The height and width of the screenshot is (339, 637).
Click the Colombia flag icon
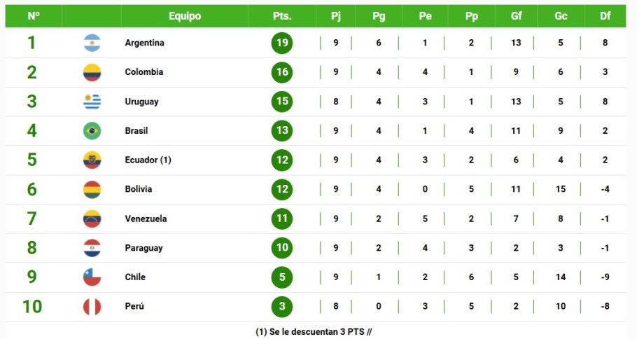point(92,72)
